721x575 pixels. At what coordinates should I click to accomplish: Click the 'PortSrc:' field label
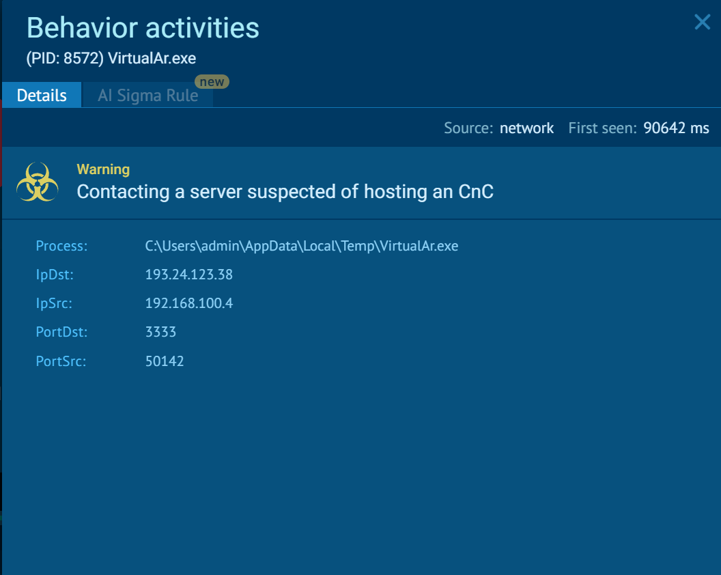61,361
